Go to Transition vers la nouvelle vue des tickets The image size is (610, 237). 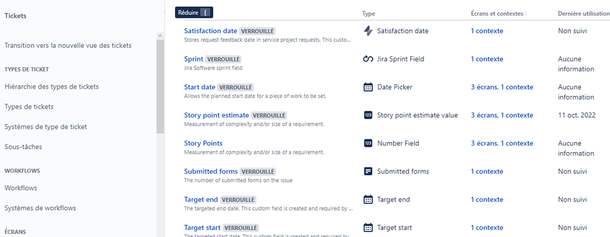[68, 46]
